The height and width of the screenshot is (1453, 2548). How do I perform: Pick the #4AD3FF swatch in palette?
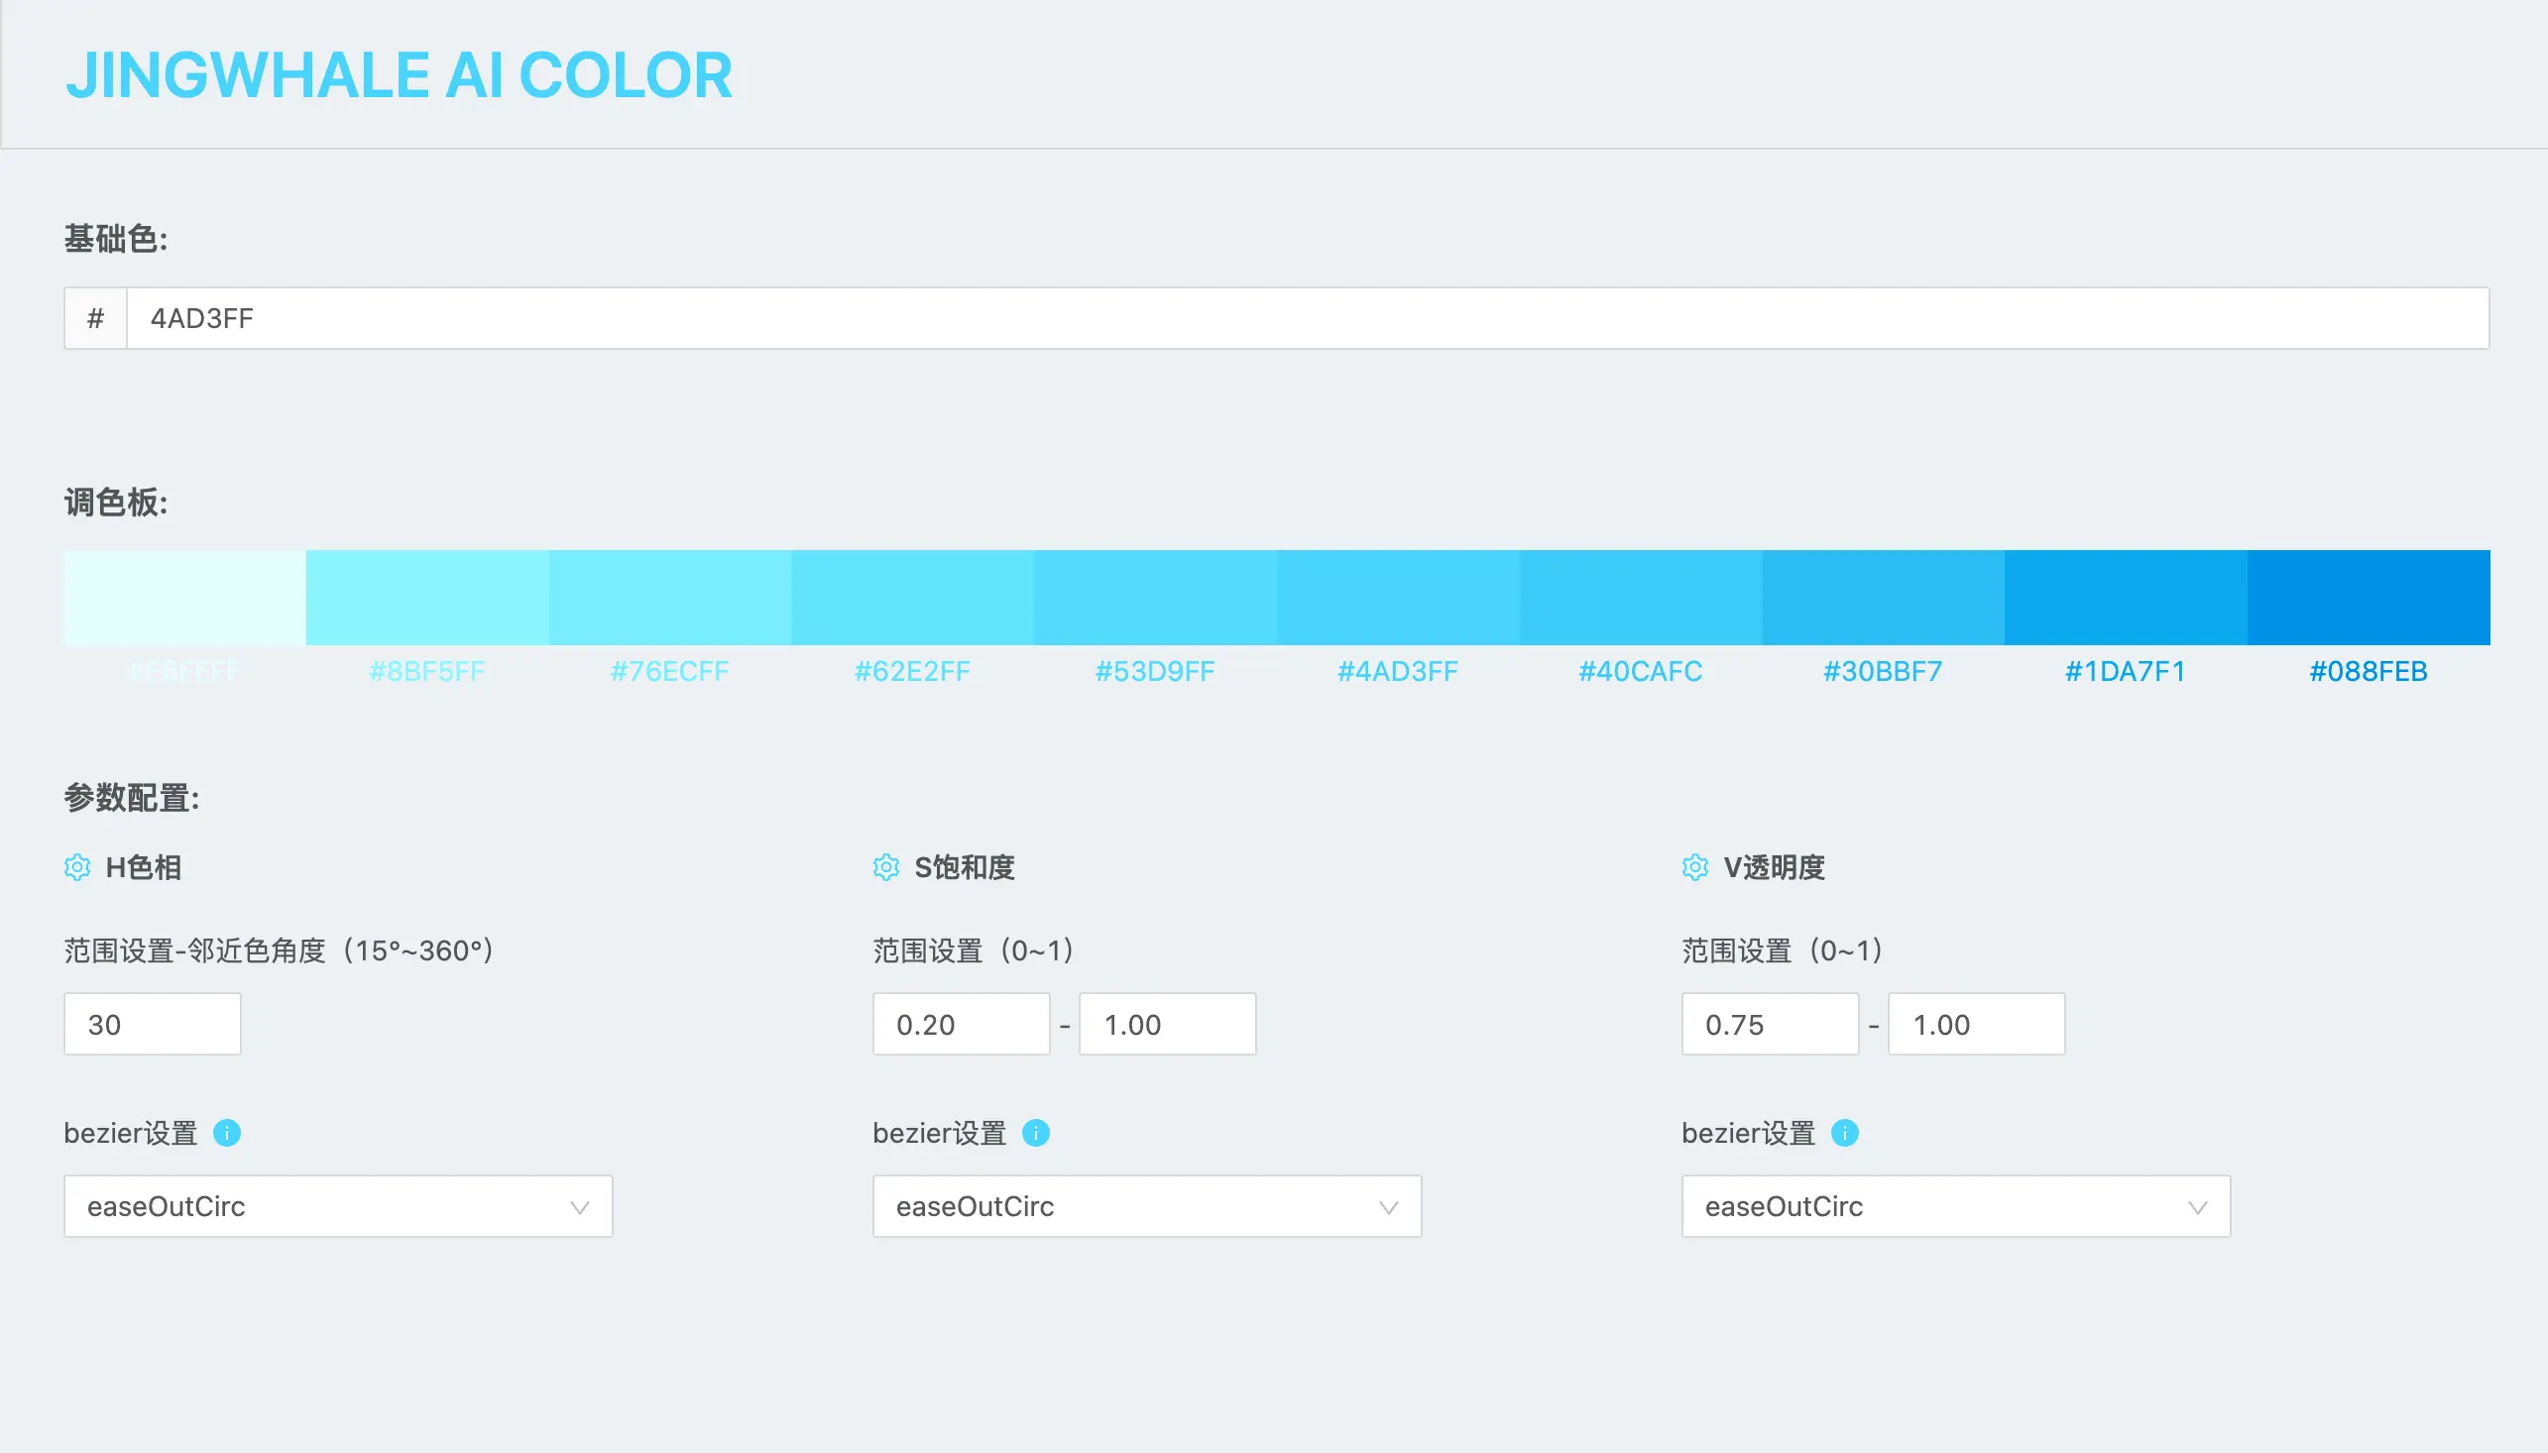click(1397, 597)
